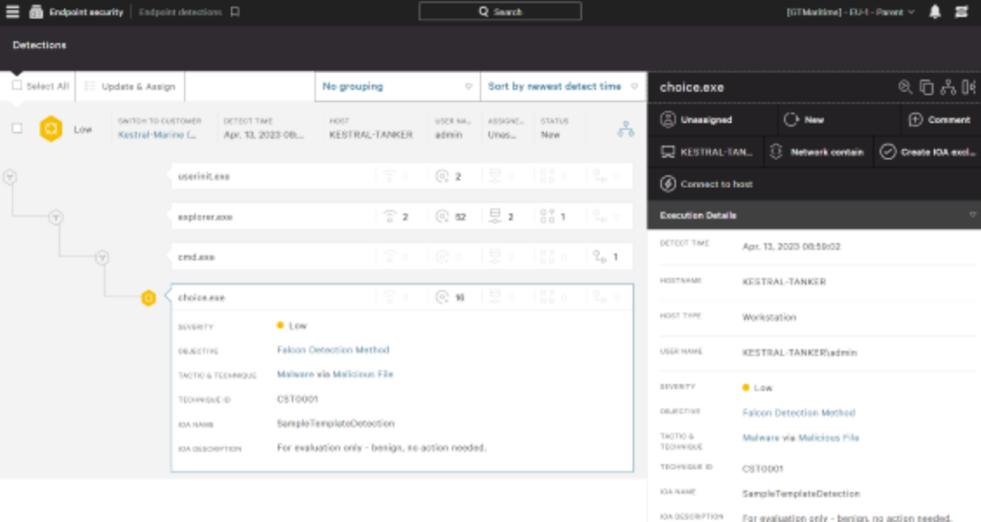
Task: Check the Low severity detection checkbox
Action: pos(17,128)
